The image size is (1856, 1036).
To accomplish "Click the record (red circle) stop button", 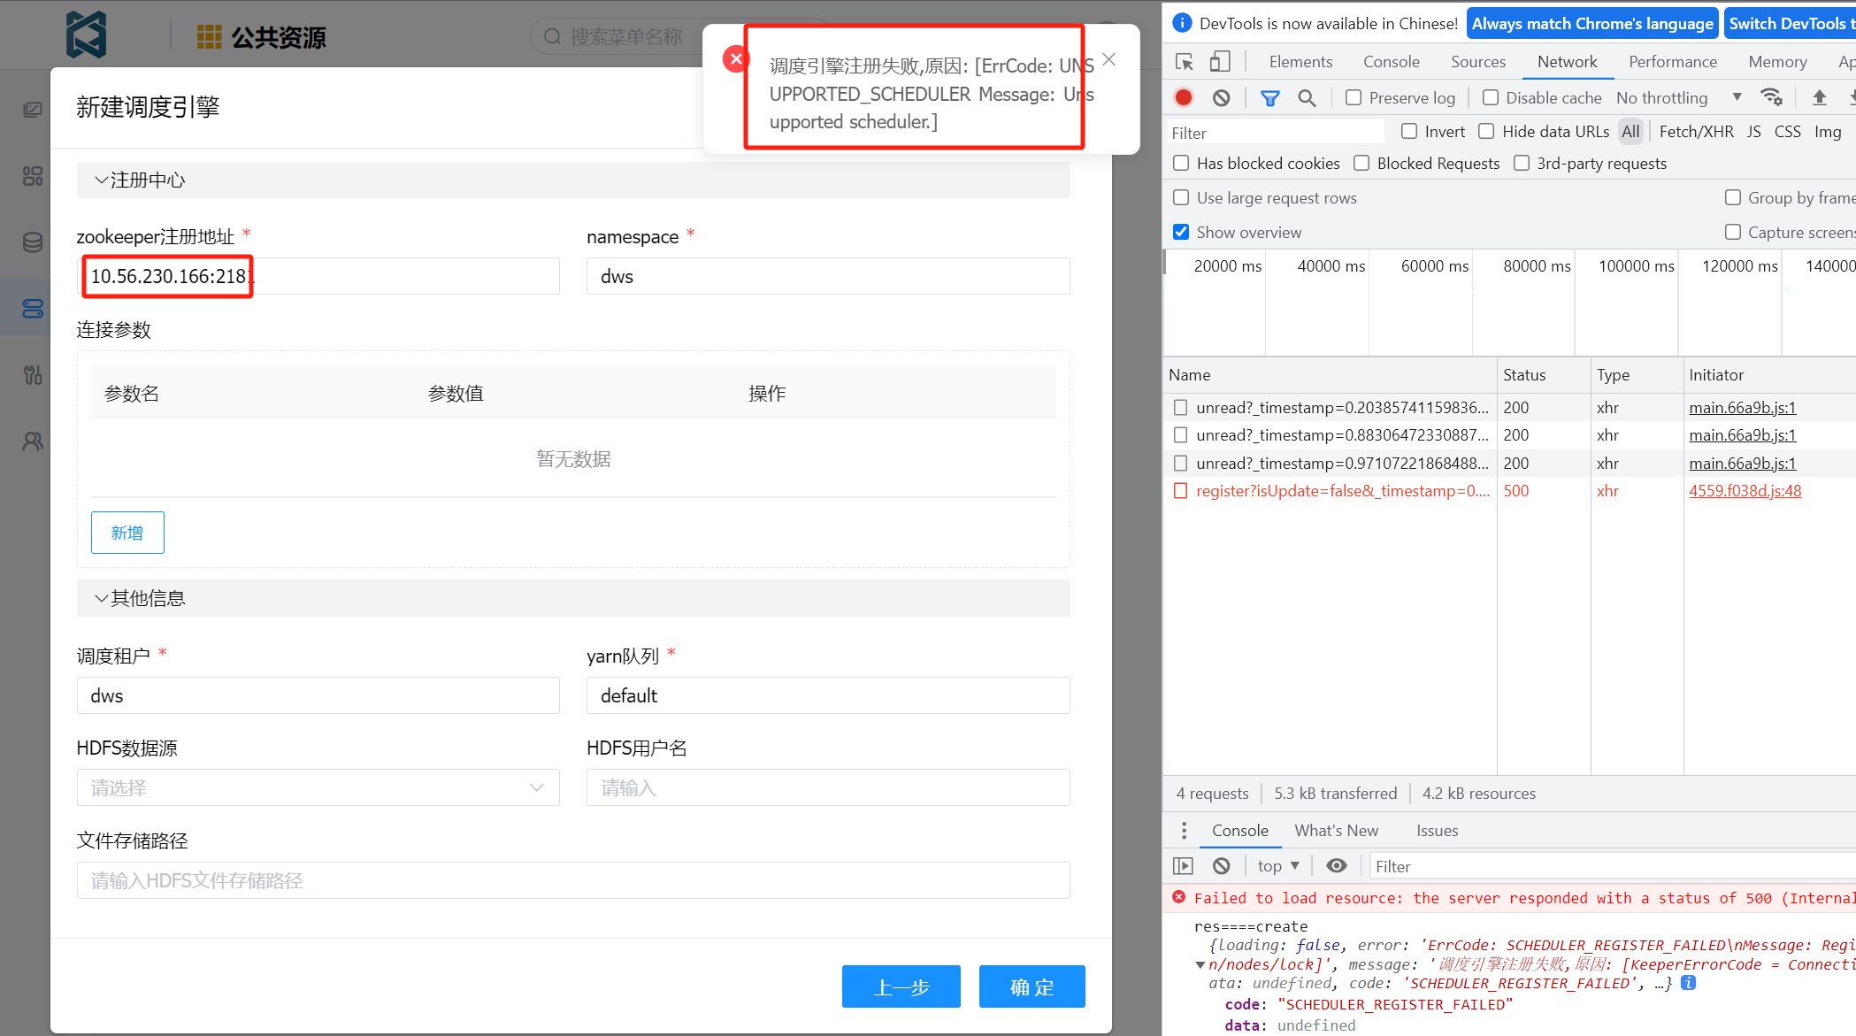I will (1183, 96).
